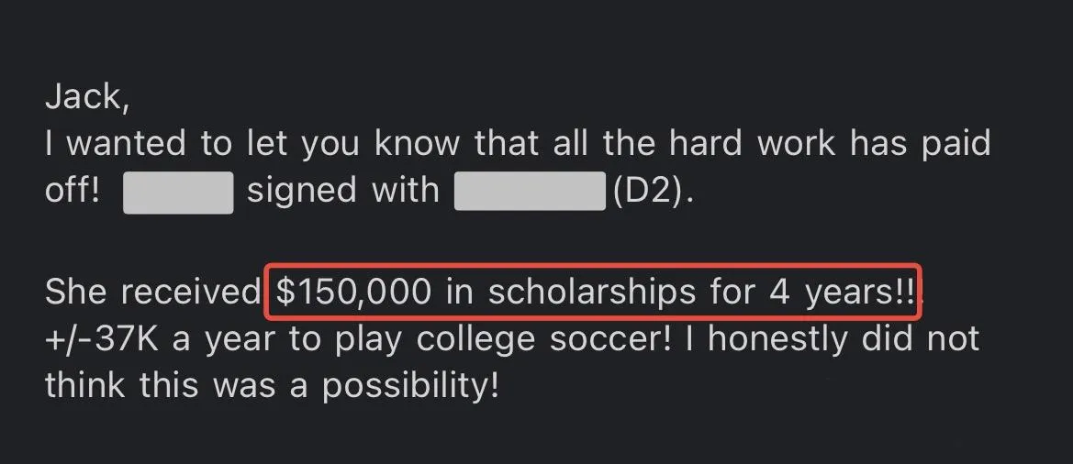Select the word "know" in the second line
Viewport: 1073px width, 464px height.
pos(419,144)
